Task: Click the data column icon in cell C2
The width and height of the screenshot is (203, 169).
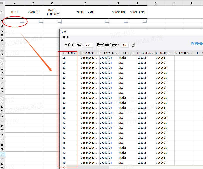Action: [60, 21]
